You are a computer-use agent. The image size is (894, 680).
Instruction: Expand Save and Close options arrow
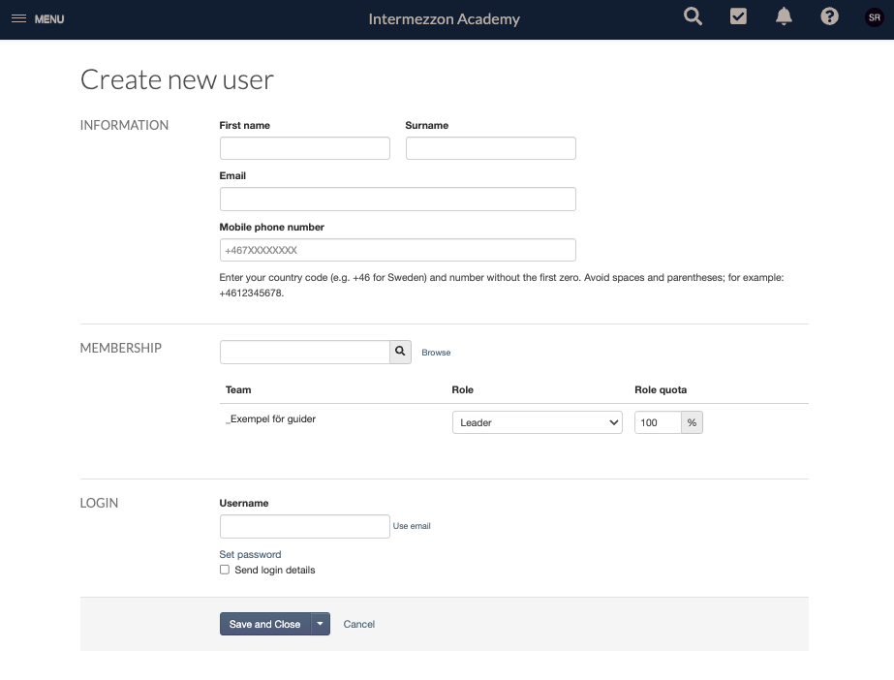[x=321, y=624]
